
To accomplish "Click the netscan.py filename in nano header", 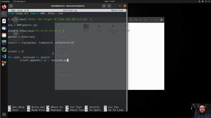I will [70, 10].
